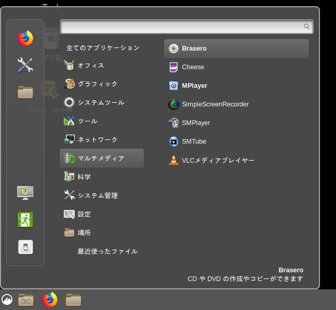This screenshot has width=336, height=310.
Task: Click the Cheese app icon
Action: click(x=174, y=67)
